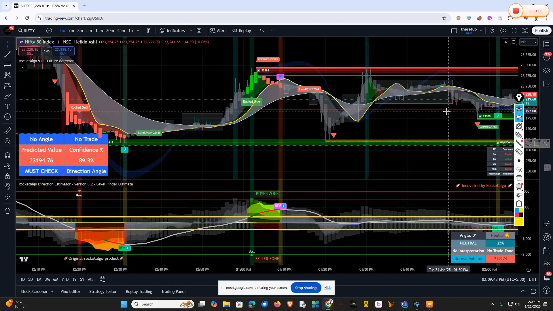Publish the chart idea

click(x=541, y=31)
